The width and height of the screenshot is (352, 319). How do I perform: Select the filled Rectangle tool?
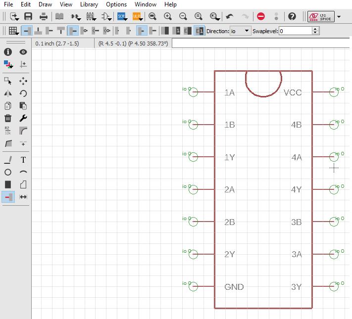[8, 184]
